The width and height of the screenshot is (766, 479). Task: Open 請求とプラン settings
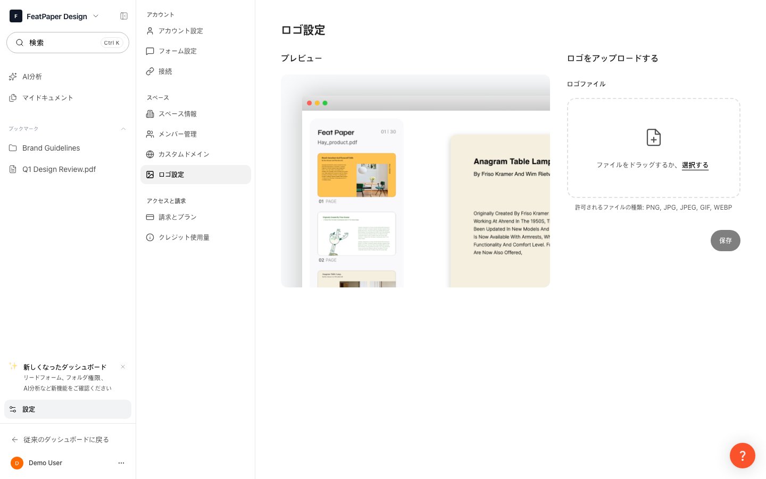pos(196,217)
